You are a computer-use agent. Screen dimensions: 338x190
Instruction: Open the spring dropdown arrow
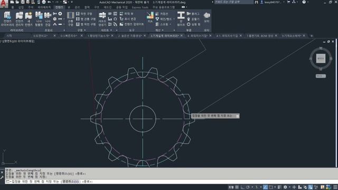click(x=170, y=24)
